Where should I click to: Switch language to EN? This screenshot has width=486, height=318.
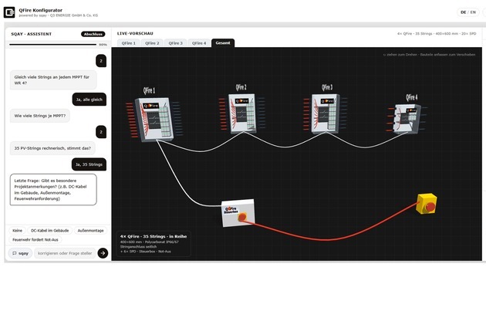pos(473,12)
